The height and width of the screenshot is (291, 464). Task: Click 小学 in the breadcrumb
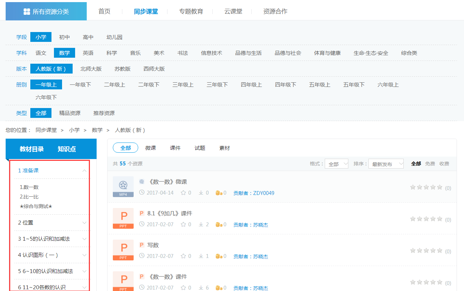tap(74, 130)
